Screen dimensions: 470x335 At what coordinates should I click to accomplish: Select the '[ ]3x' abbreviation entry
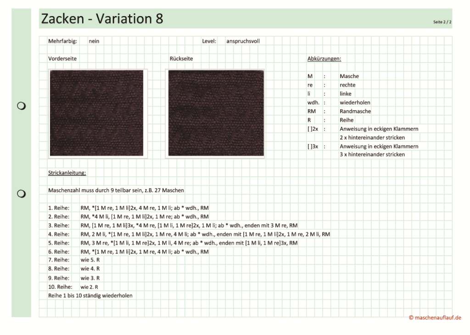313,146
